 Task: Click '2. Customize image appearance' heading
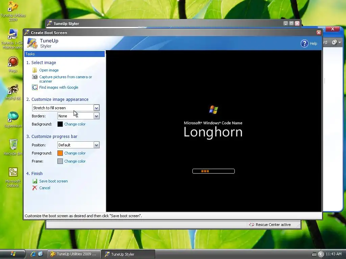pos(57,99)
